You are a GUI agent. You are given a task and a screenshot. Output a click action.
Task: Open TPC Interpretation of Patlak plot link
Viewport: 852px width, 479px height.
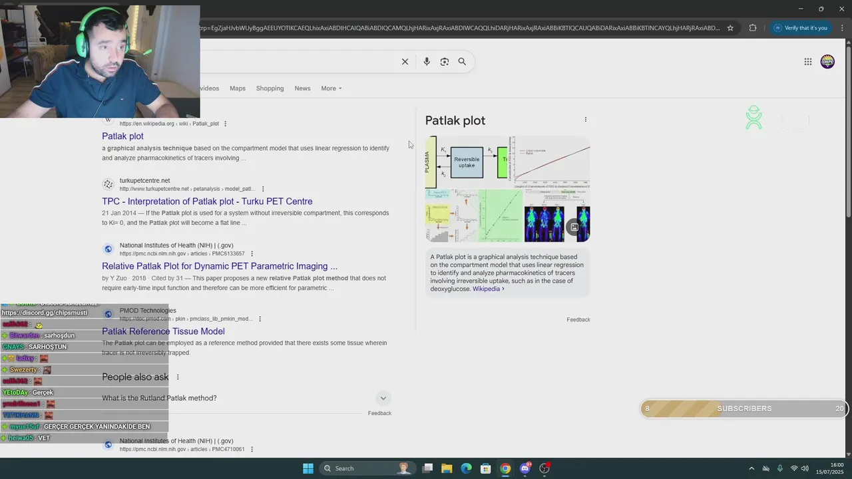pos(207,201)
